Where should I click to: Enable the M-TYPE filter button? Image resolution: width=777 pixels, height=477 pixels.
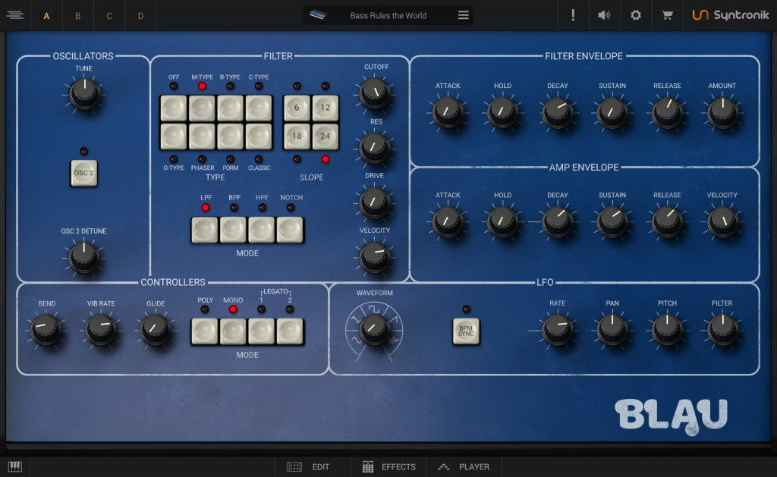coord(203,109)
